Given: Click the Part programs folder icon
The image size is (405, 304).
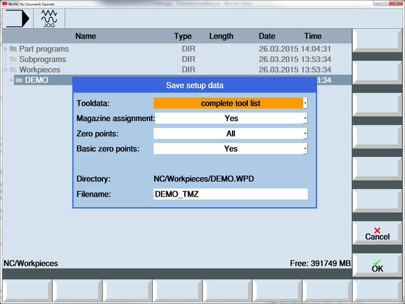Looking at the screenshot, I should point(13,49).
